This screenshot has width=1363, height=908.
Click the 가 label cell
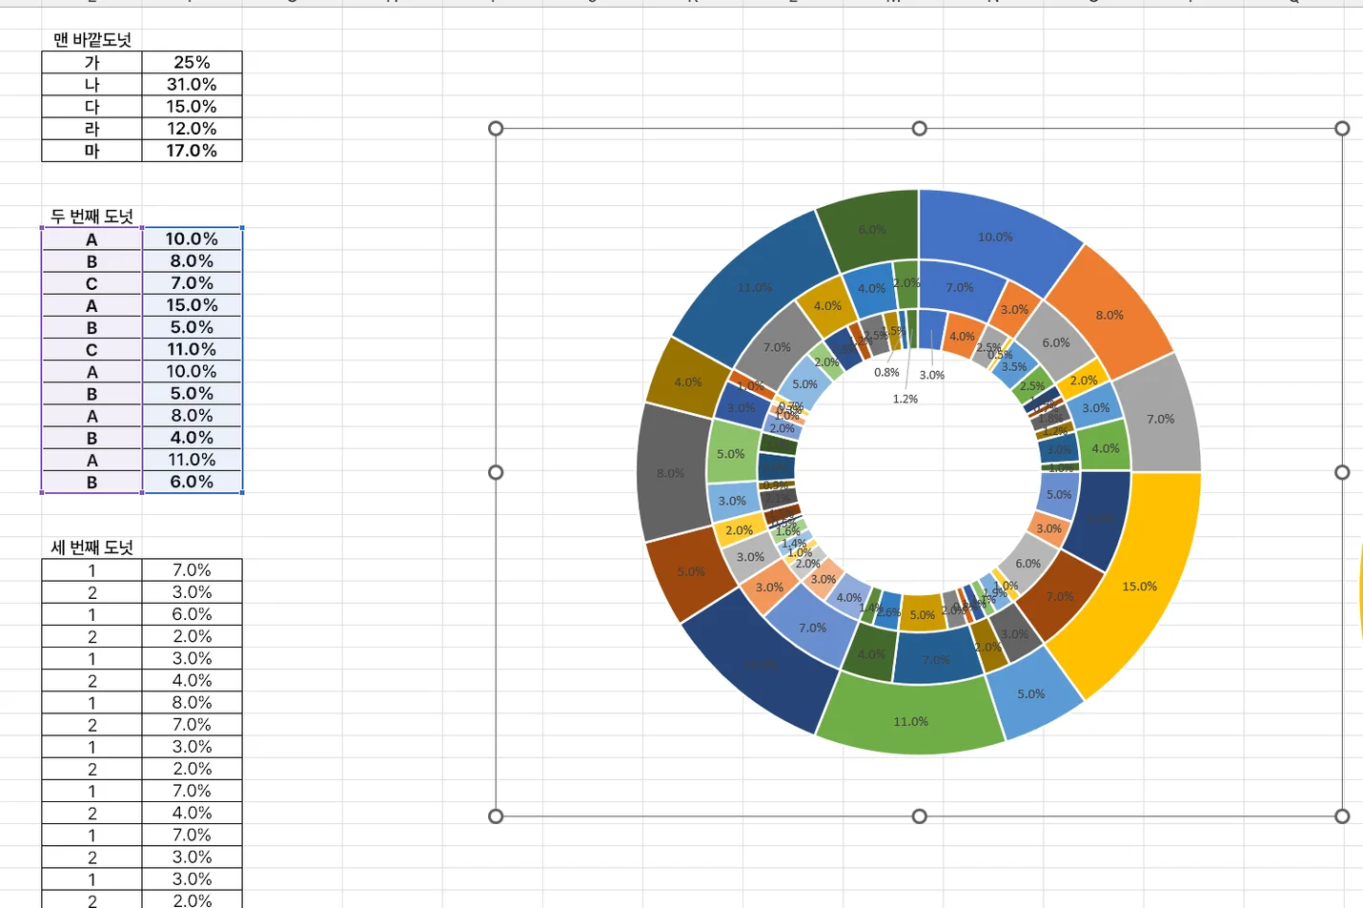tap(92, 62)
